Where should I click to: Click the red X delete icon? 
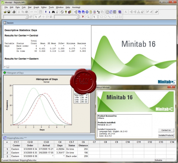tap(83, 17)
